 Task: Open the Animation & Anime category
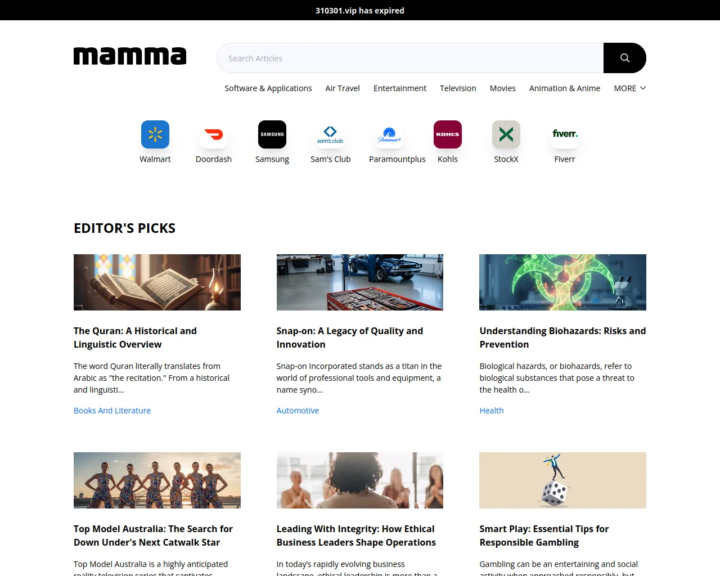pyautogui.click(x=565, y=88)
